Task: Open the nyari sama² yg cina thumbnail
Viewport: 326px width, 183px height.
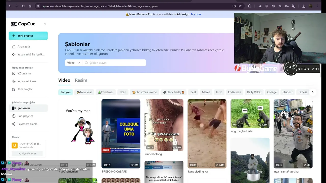Action: pyautogui.click(x=293, y=134)
